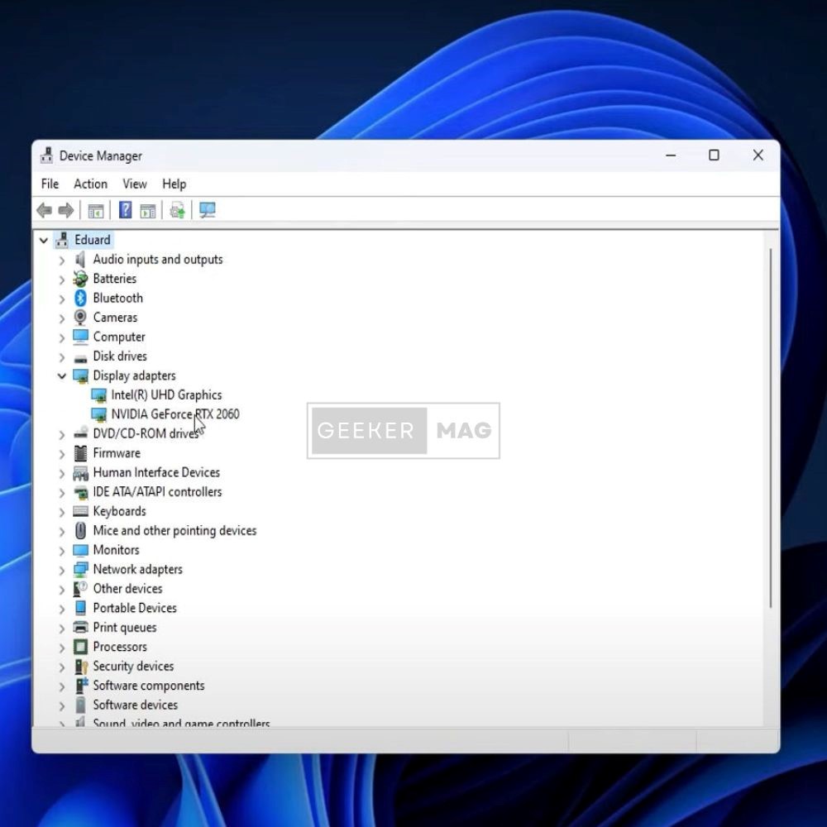
Task: Click Scan for hardware changes icon
Action: 208,210
